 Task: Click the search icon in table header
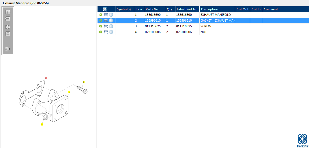[105, 9]
